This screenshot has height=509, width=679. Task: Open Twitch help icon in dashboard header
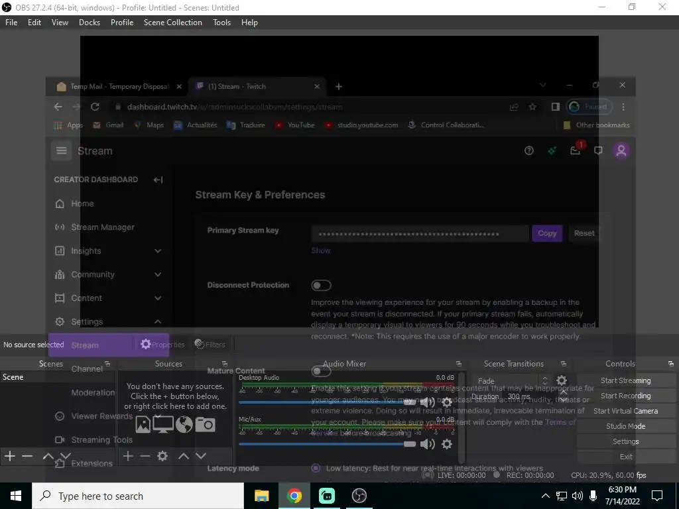pos(528,150)
